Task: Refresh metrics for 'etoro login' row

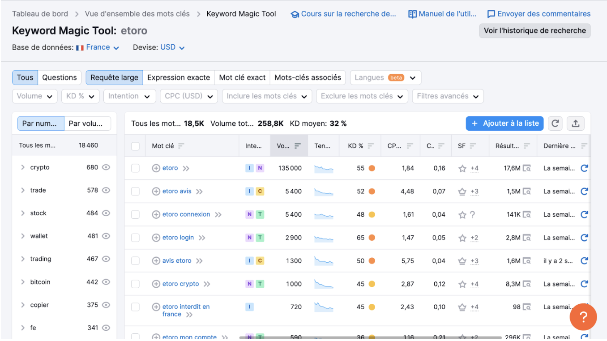Action: point(584,238)
